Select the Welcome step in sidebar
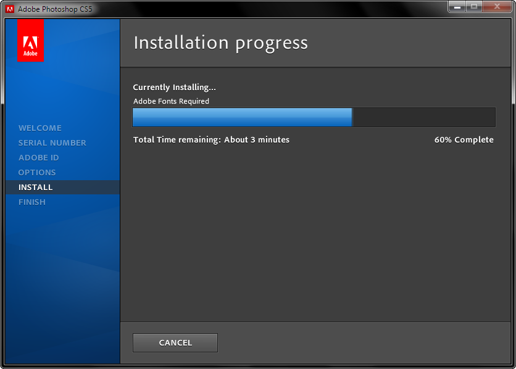This screenshot has height=369, width=516. click(x=40, y=128)
